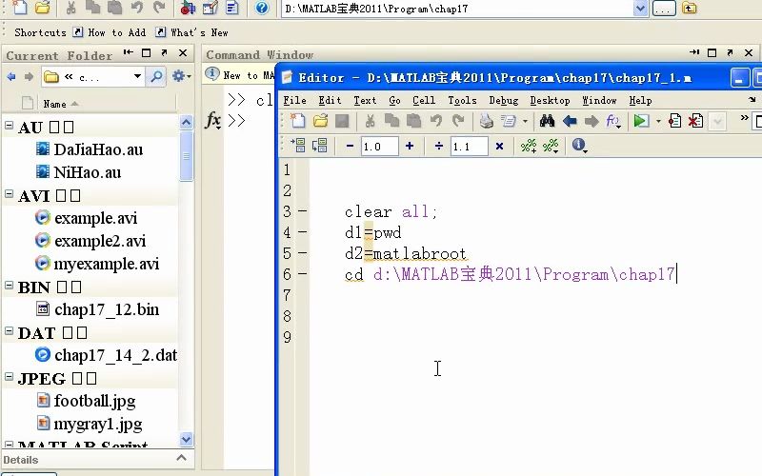The height and width of the screenshot is (476, 762).
Task: Open the Edit menu in Editor
Action: (330, 100)
